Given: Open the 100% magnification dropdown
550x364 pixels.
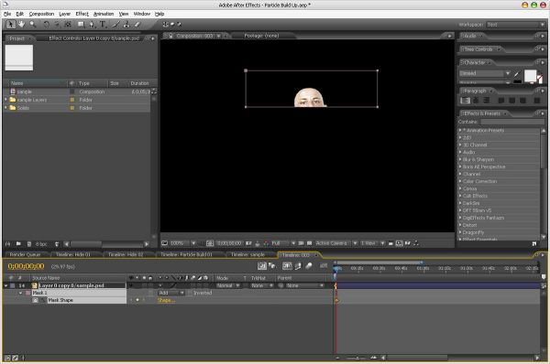Looking at the screenshot, I should pos(183,243).
